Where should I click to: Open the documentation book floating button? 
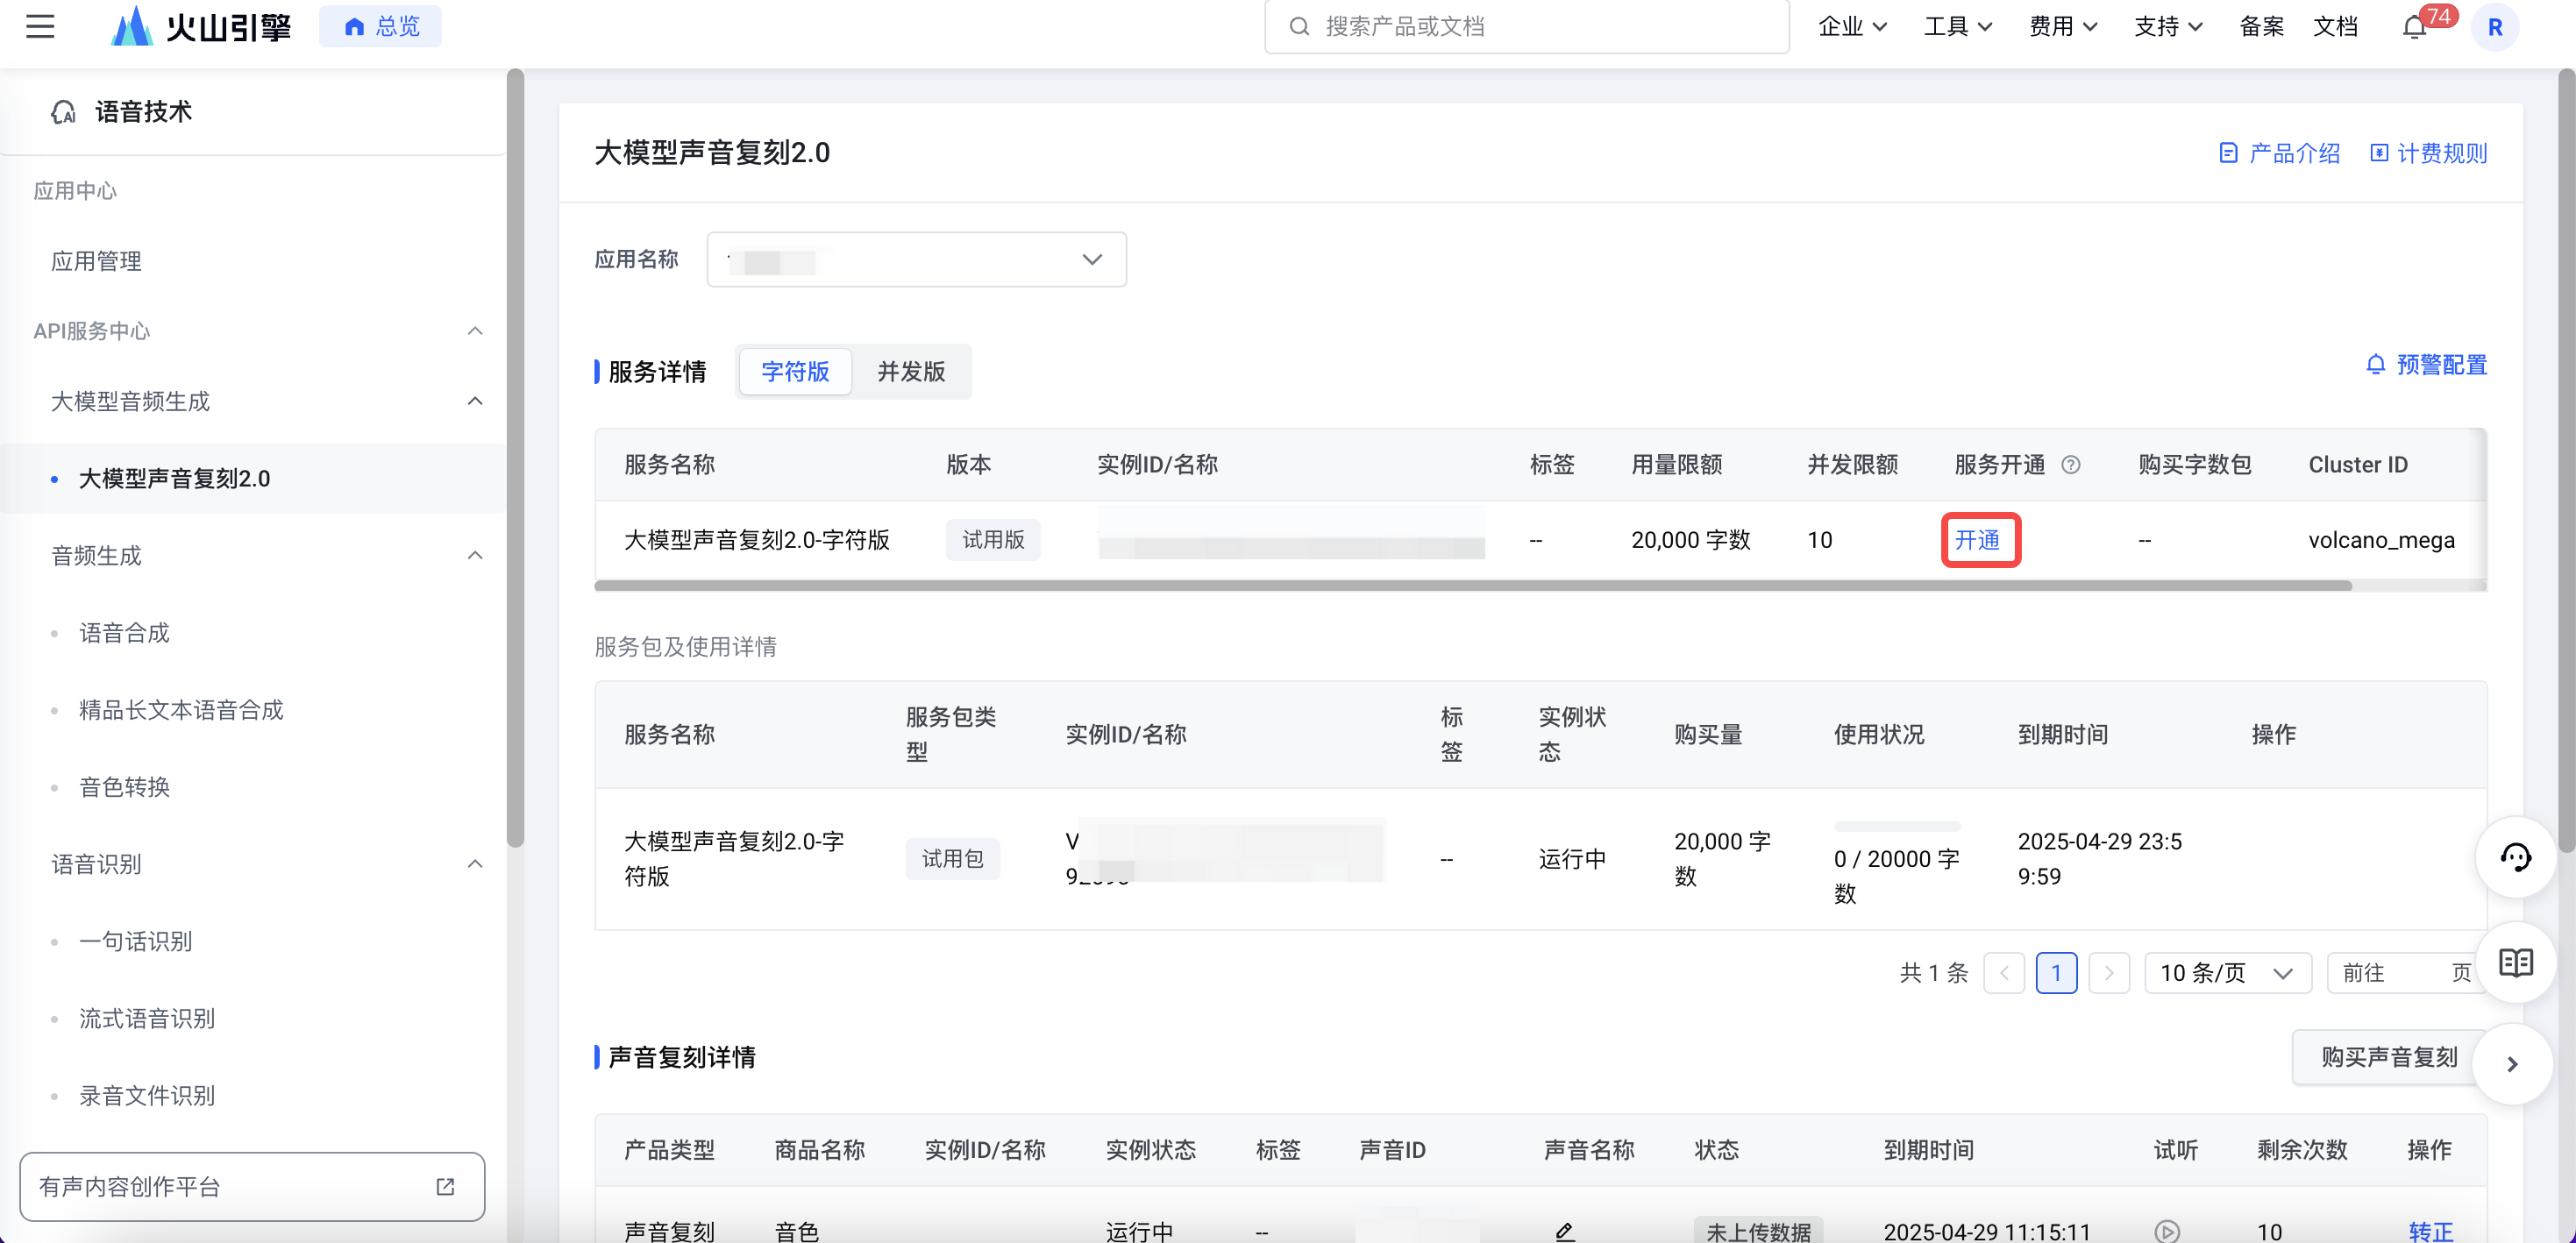tap(2516, 962)
